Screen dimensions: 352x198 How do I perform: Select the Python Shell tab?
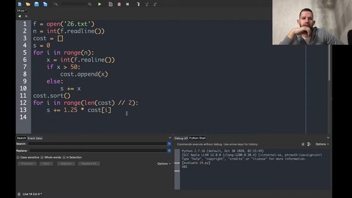(x=197, y=138)
